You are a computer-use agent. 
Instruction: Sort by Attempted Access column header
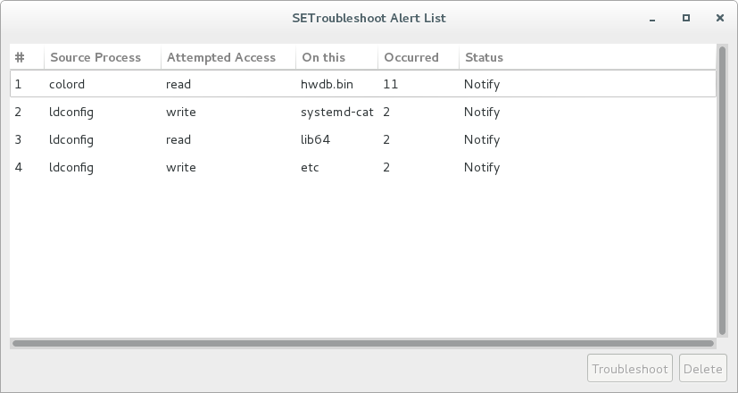point(228,57)
